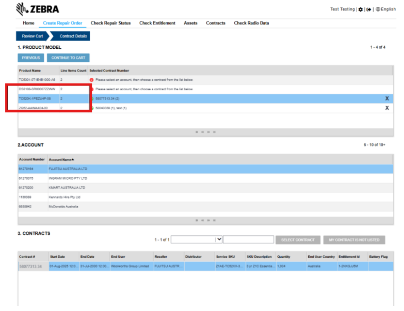Click the Test Testing user name
Viewport: 404px width, 311px height.
coord(343,9)
